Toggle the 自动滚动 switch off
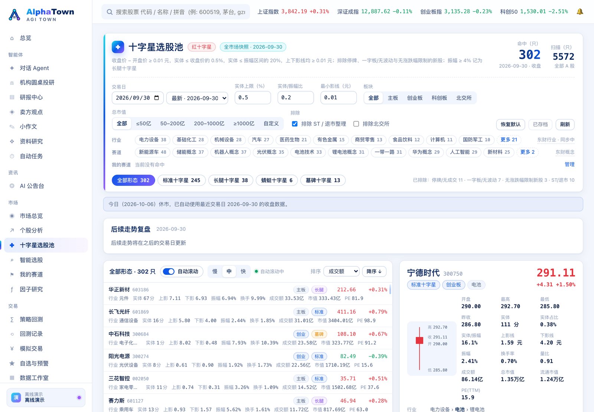Screen dimensions: 594x412 click(169, 271)
